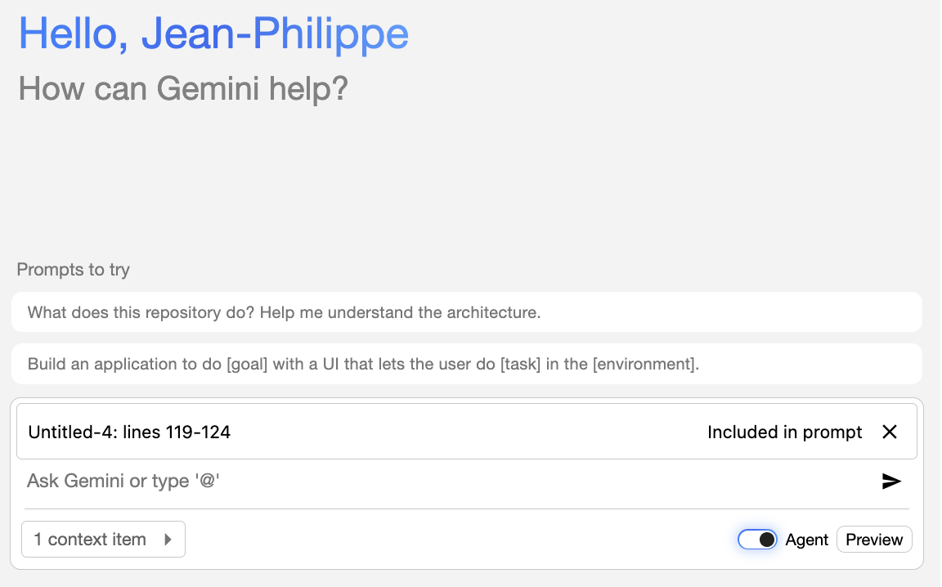Viewport: 942px width, 587px height.
Task: Click the "Included in prompt" status label
Action: point(784,432)
